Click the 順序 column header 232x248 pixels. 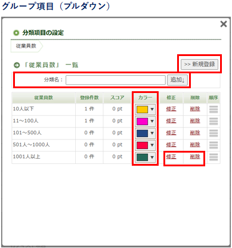[214, 98]
